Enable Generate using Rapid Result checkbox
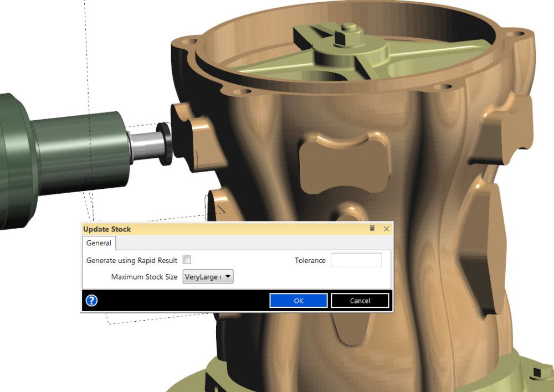The width and height of the screenshot is (554, 392). click(x=187, y=260)
